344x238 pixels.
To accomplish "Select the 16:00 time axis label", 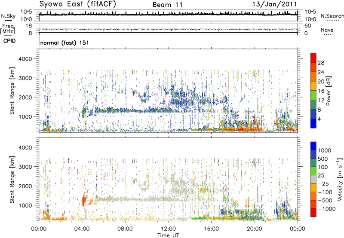I will tap(211, 229).
